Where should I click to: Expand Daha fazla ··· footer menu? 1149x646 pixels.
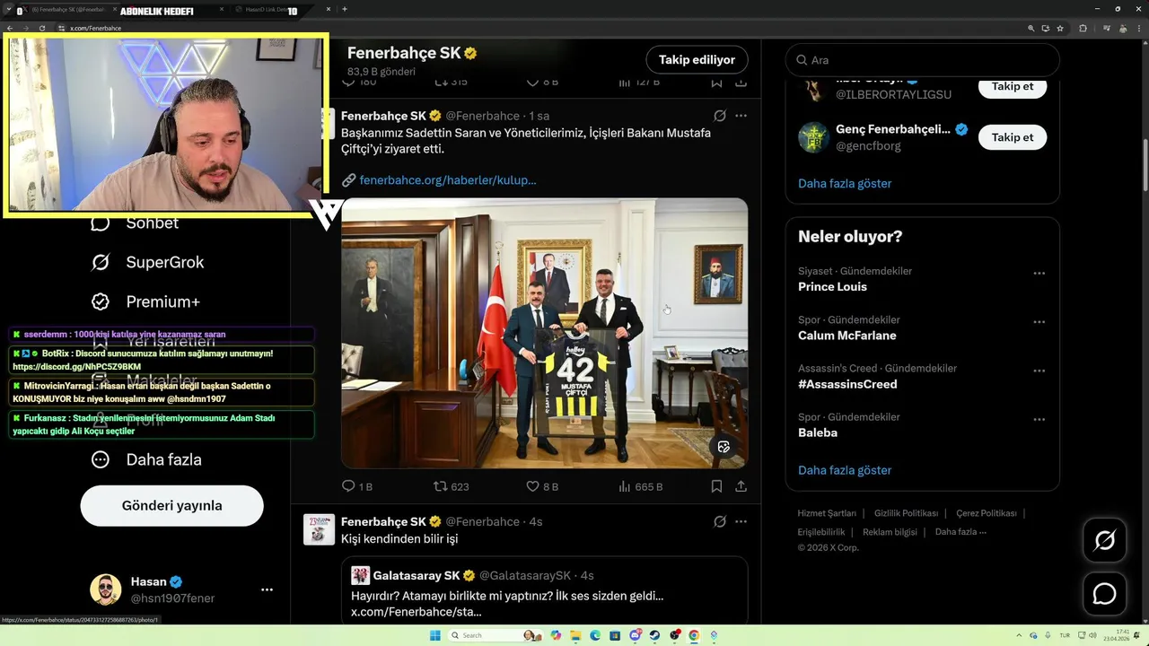click(960, 532)
